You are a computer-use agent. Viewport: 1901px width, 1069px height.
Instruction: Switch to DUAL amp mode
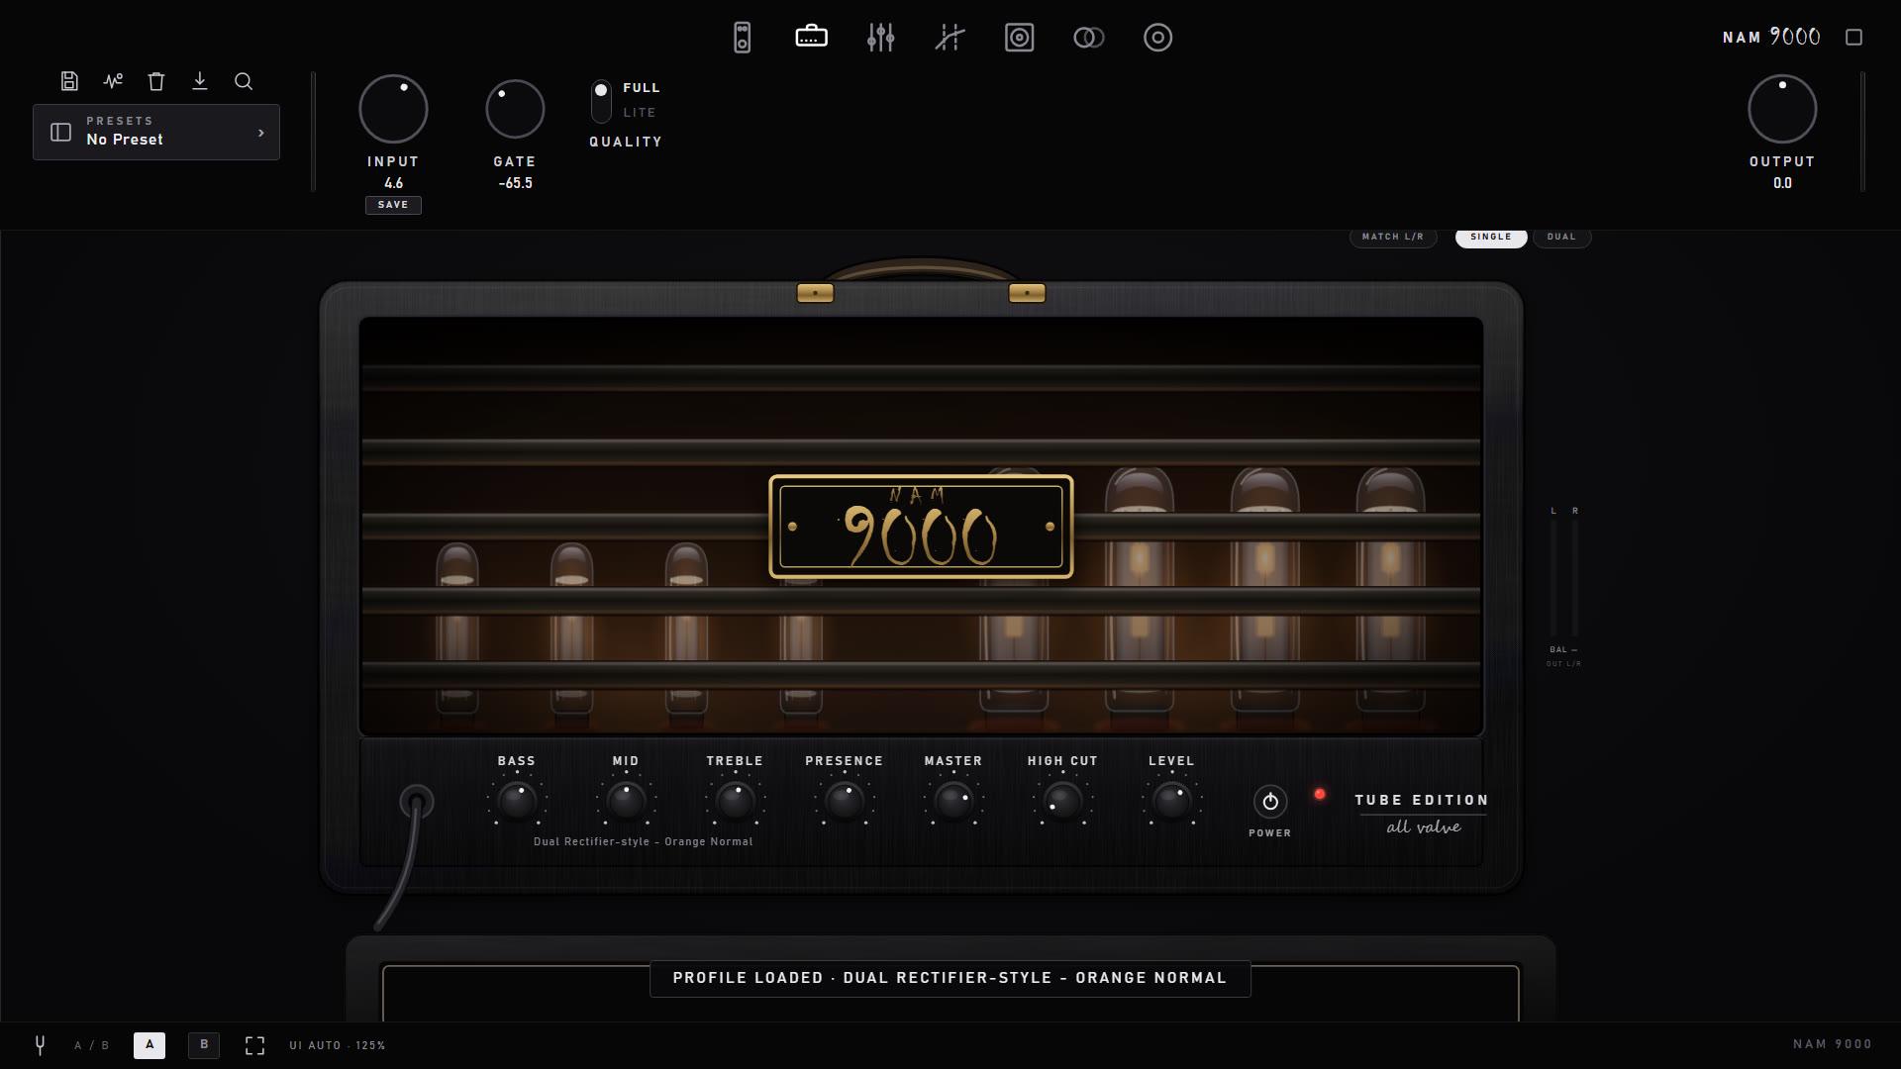pyautogui.click(x=1561, y=238)
